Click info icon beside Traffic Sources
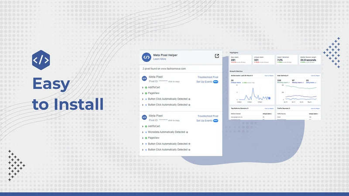Viewport: 349px width, 196px height. [x=289, y=108]
